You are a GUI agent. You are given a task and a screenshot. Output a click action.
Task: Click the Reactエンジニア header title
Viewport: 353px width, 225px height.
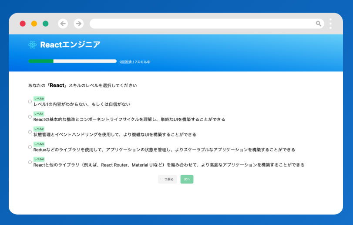pyautogui.click(x=70, y=44)
